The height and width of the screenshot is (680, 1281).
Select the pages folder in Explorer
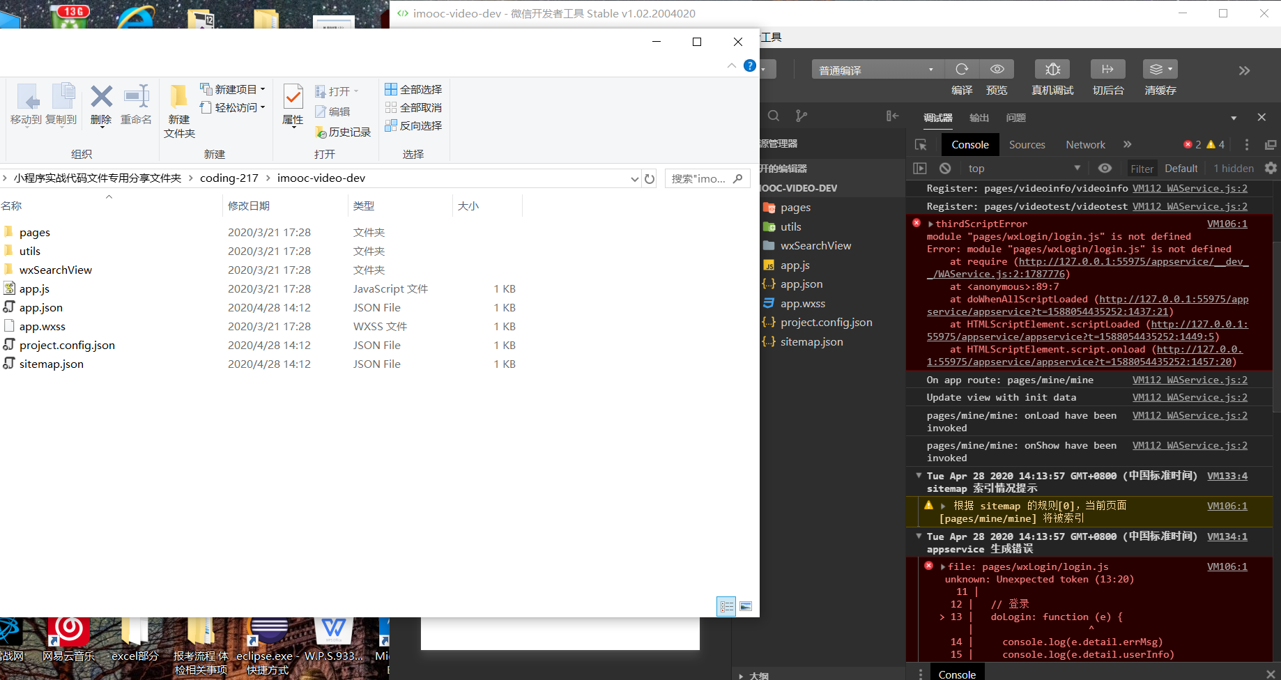tap(34, 232)
